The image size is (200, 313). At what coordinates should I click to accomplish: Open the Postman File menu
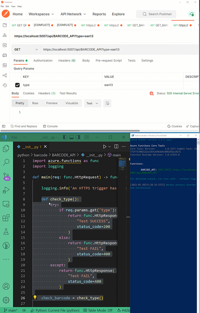pyautogui.click(x=2, y=6)
